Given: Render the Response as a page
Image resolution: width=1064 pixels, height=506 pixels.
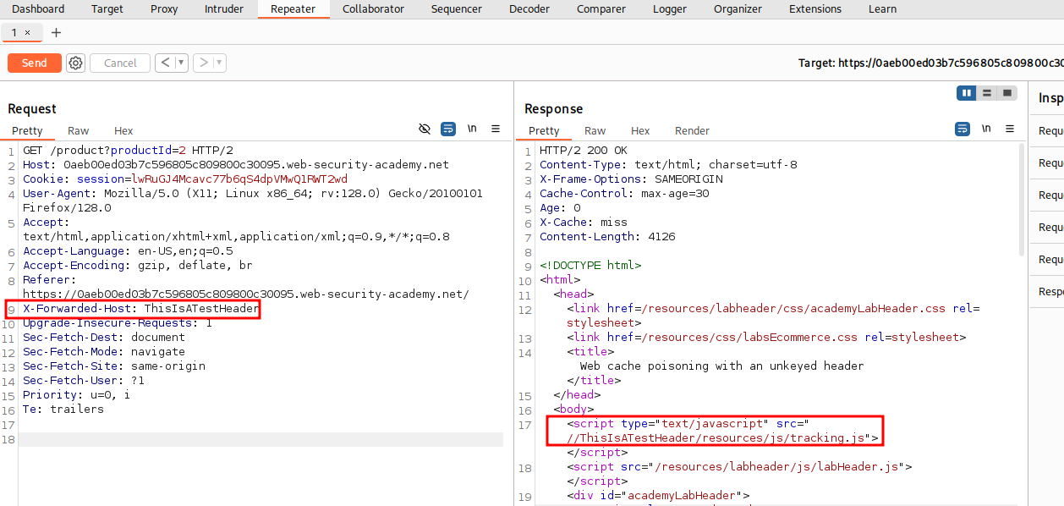Looking at the screenshot, I should 692,130.
